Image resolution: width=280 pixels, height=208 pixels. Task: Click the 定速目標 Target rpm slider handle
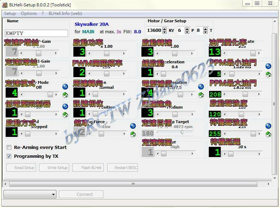pos(182,132)
